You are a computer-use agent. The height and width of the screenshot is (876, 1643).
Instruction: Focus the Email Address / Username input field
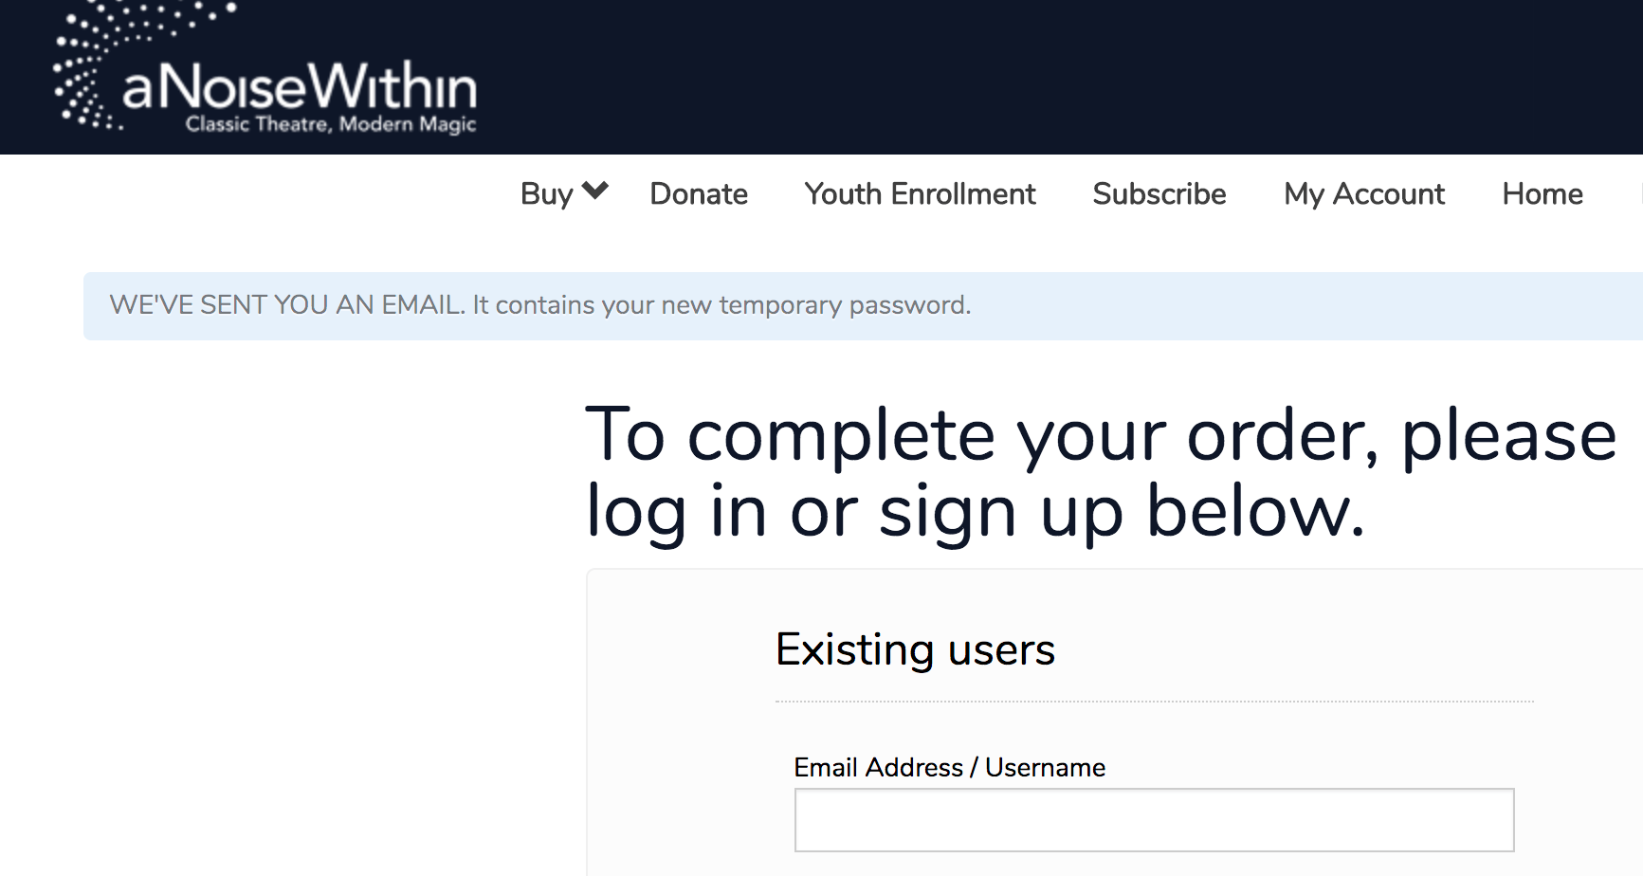point(1154,820)
